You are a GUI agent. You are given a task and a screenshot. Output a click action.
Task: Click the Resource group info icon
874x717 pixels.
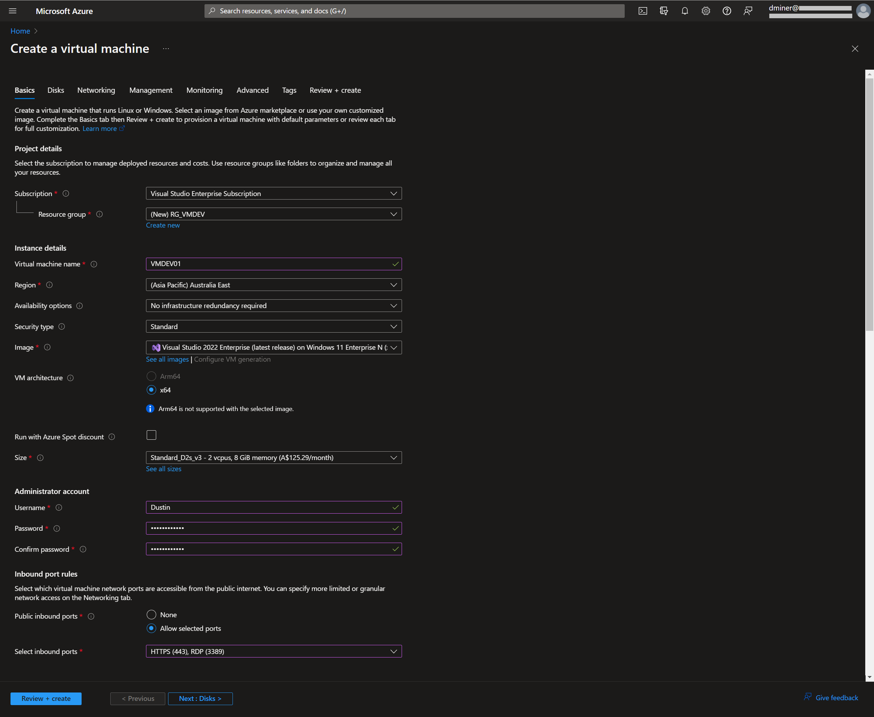point(99,214)
